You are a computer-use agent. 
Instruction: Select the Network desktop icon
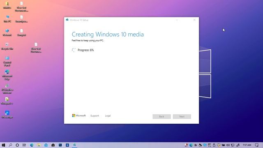7,32
